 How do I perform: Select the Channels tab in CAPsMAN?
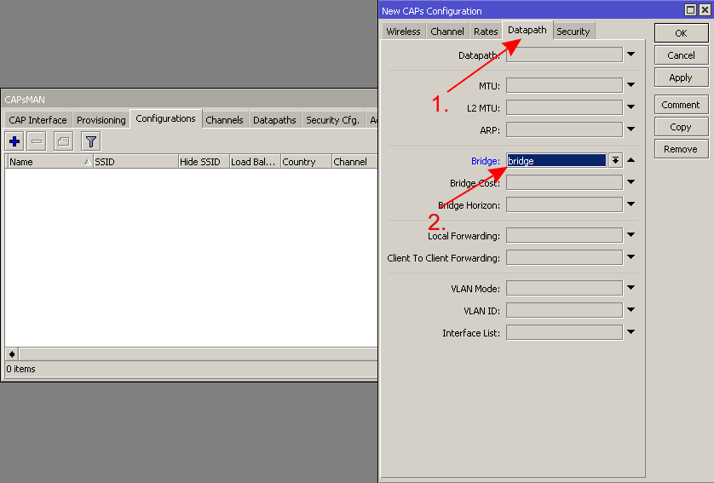coord(224,120)
